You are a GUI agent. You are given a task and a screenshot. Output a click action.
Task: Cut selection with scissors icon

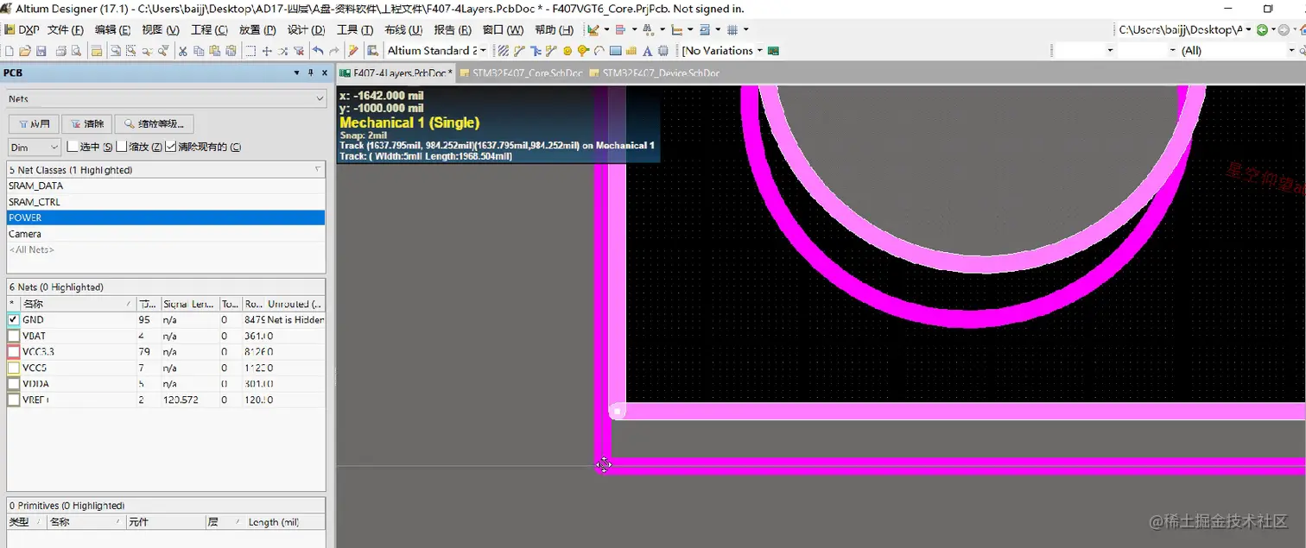(182, 51)
